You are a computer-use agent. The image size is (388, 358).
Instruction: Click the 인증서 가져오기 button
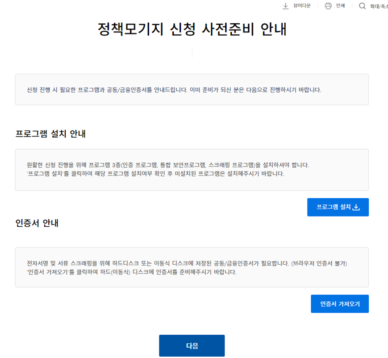click(x=340, y=304)
